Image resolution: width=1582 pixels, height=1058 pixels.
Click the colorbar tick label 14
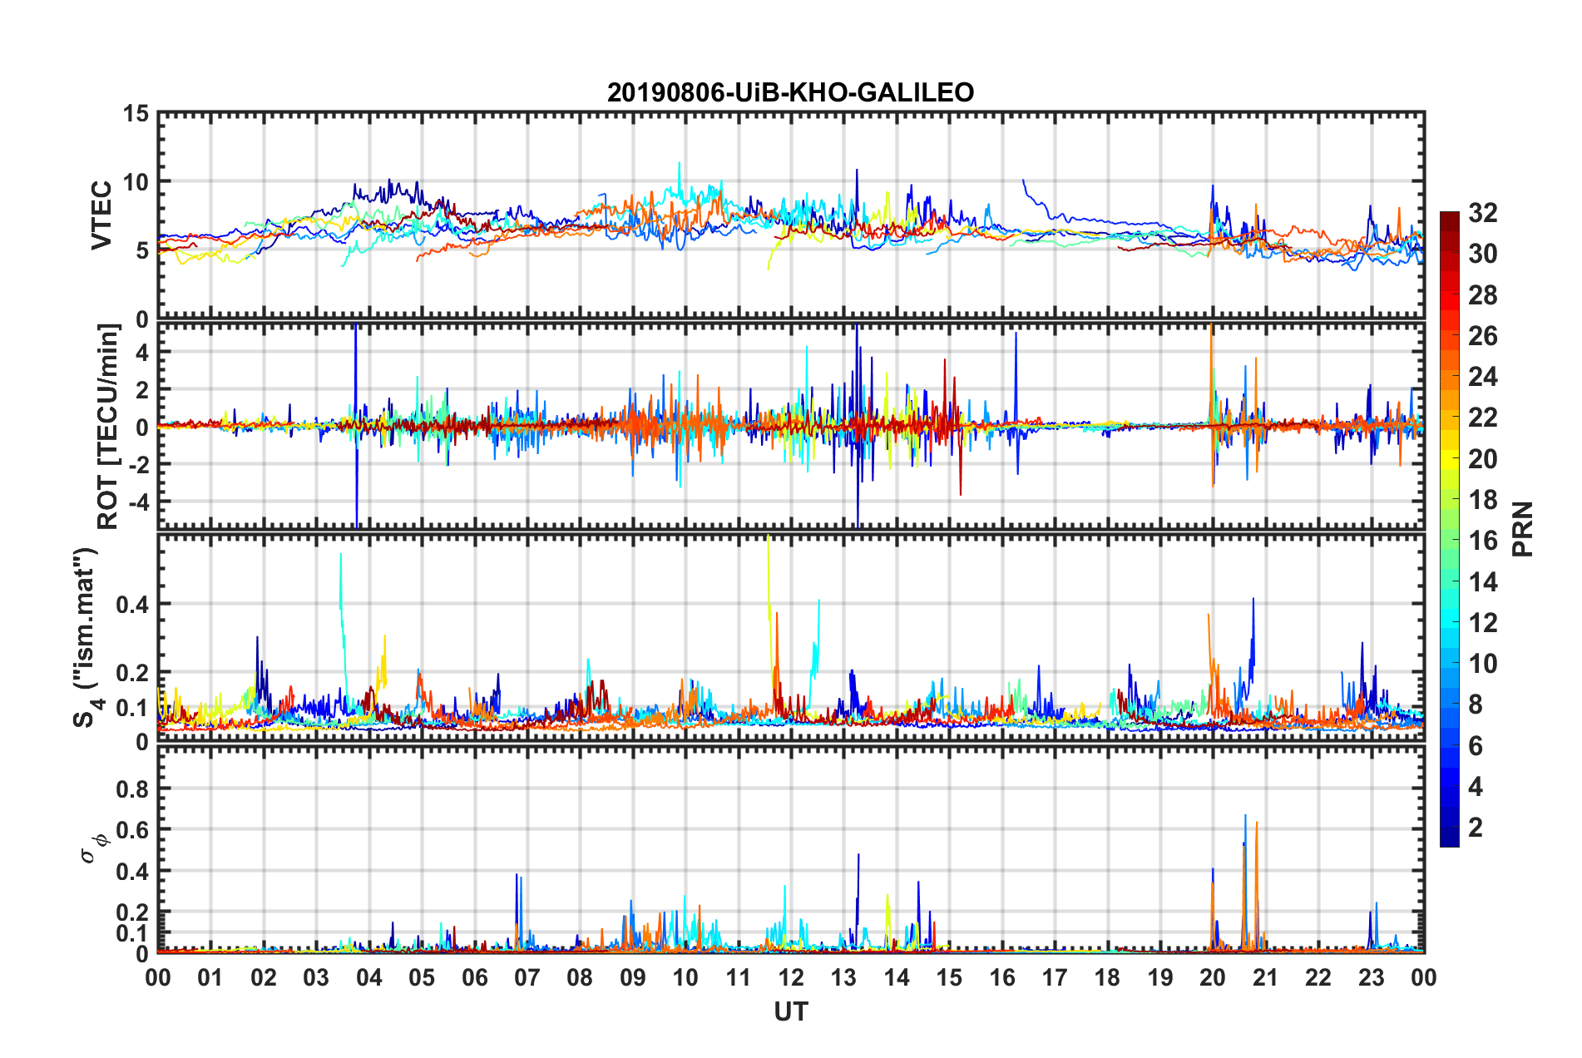coord(1482,581)
